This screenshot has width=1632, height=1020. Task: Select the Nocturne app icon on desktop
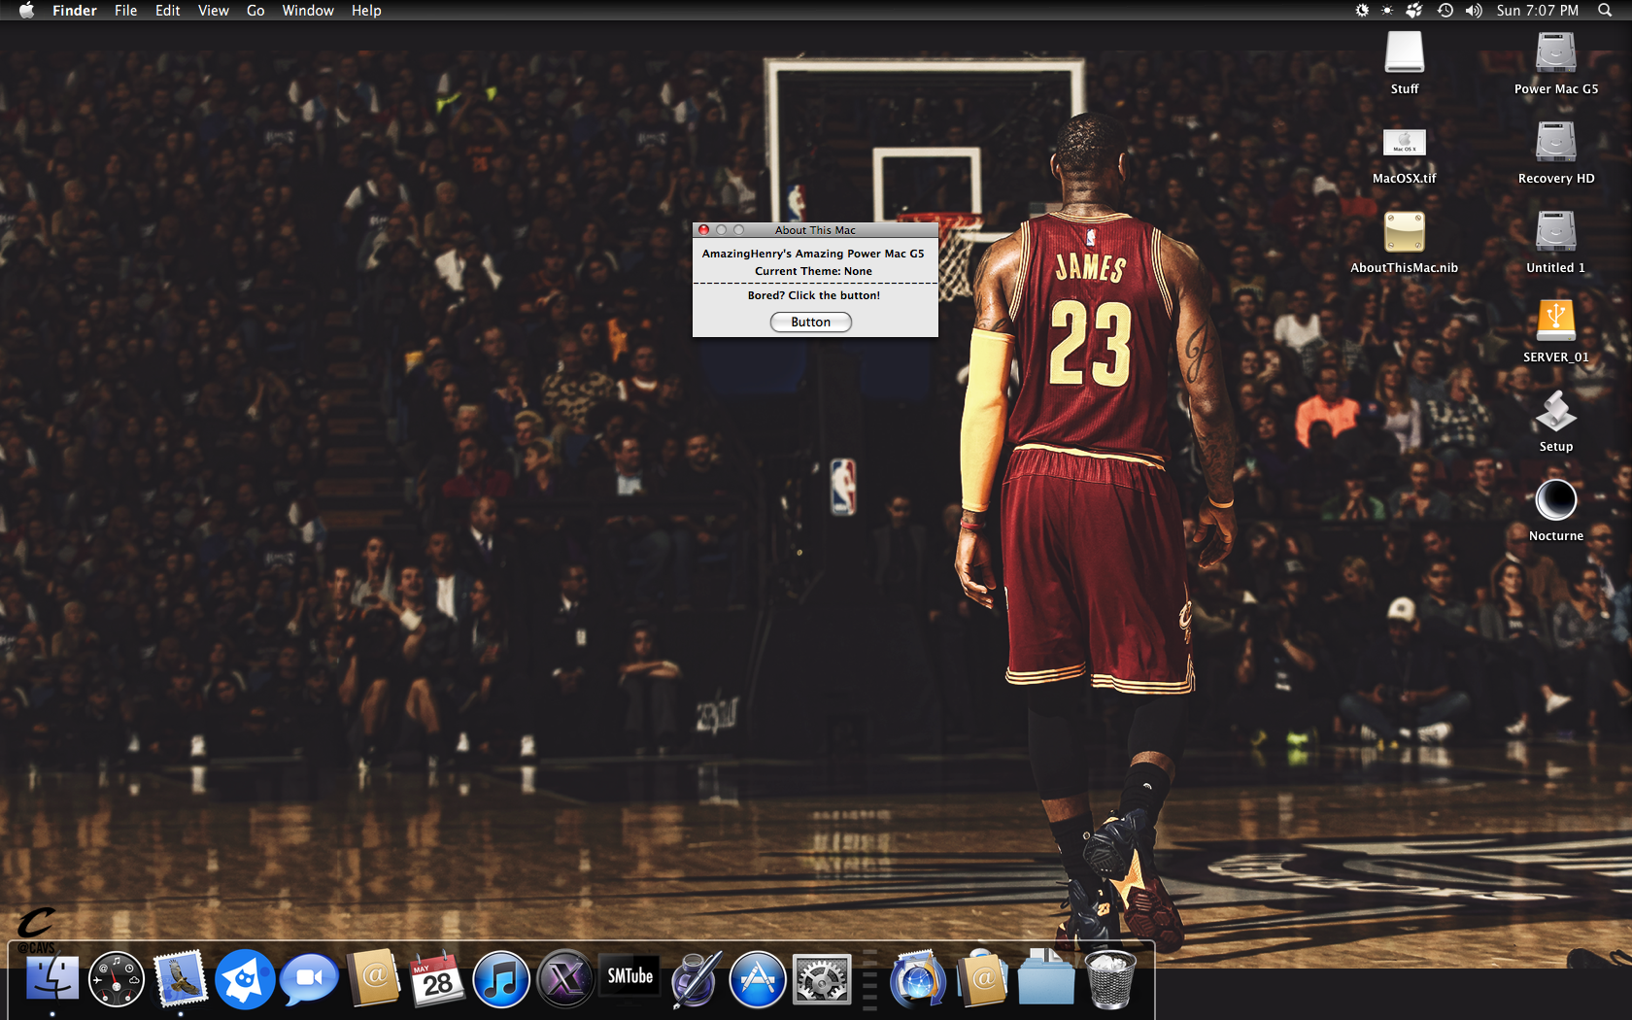coord(1556,499)
